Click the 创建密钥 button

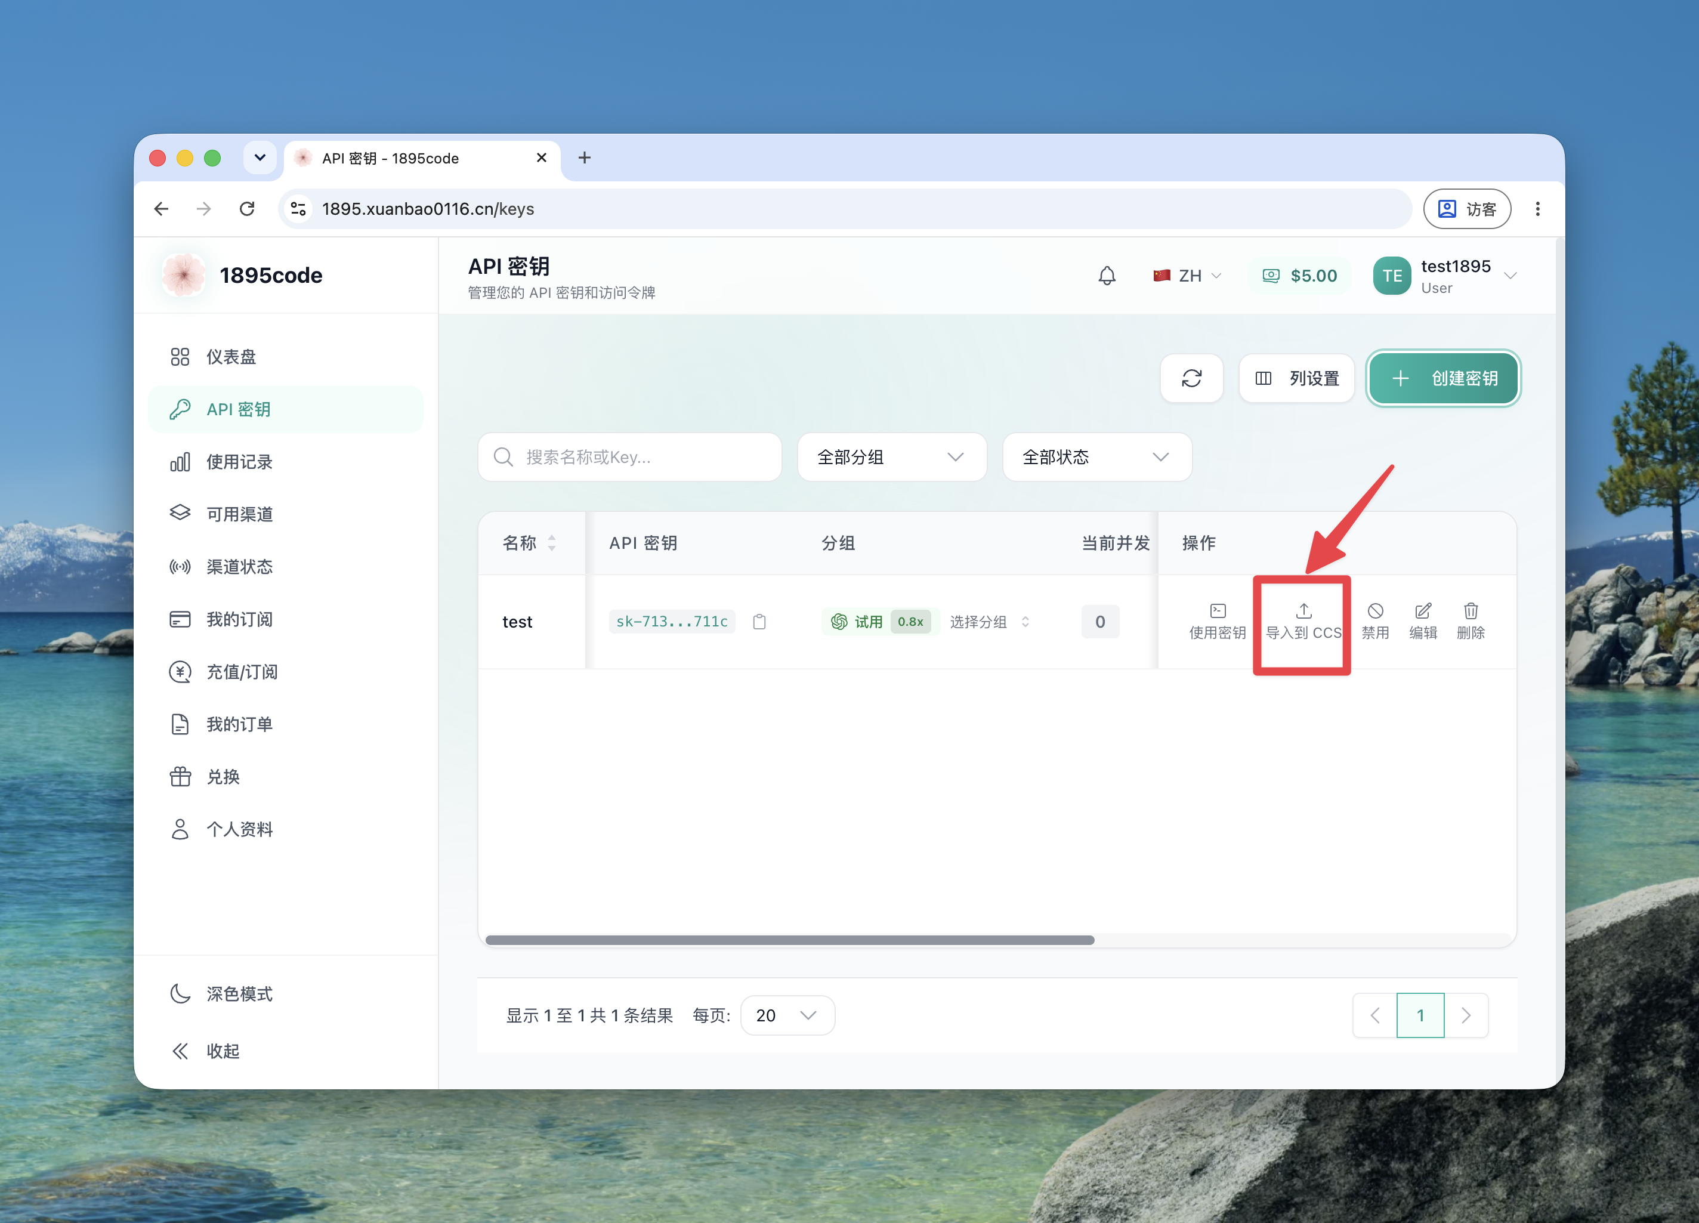1444,378
